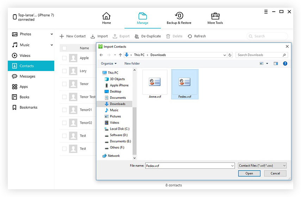Expand the Music category arrow
This screenshot has width=301, height=197.
pos(52,45)
